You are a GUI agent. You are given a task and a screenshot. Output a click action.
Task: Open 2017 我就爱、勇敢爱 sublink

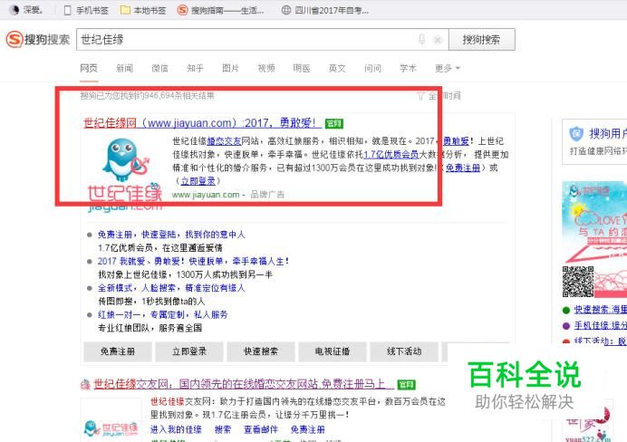(x=193, y=262)
